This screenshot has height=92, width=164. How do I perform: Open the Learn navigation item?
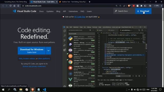click(89, 11)
